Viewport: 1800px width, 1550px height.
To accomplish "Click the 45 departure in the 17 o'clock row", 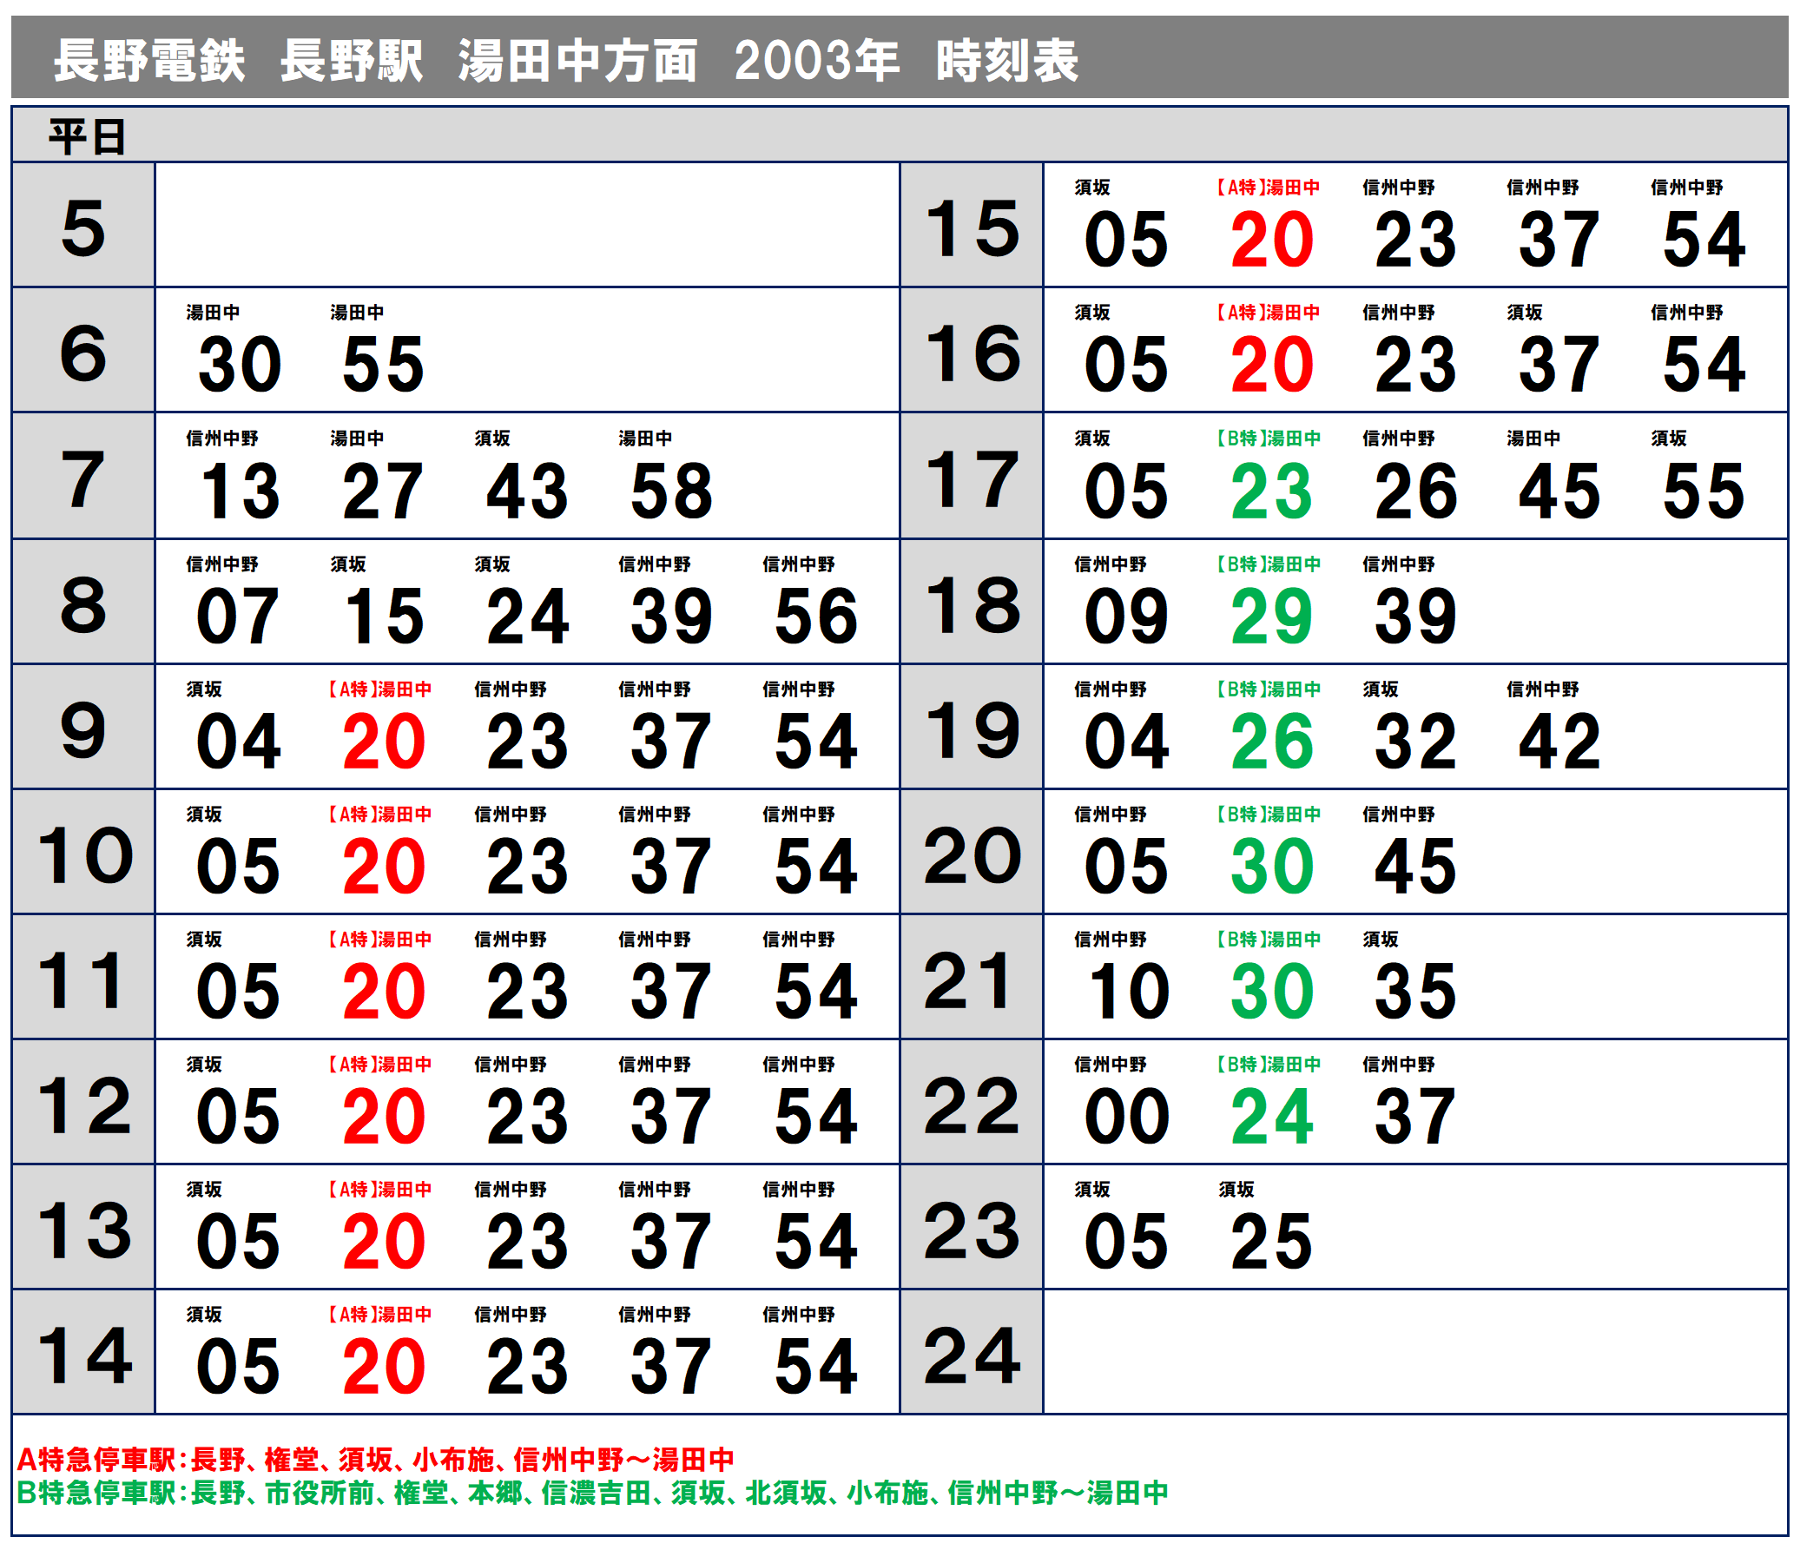I will click(x=1559, y=491).
